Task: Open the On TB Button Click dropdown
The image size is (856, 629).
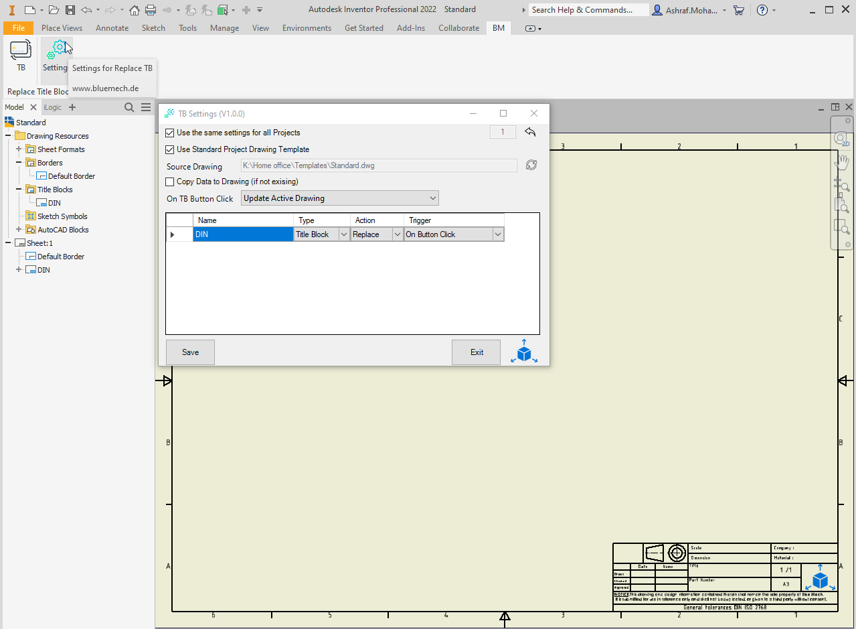Action: tap(339, 198)
